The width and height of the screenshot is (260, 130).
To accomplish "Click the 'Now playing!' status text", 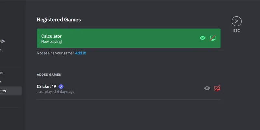I will pos(52,42).
